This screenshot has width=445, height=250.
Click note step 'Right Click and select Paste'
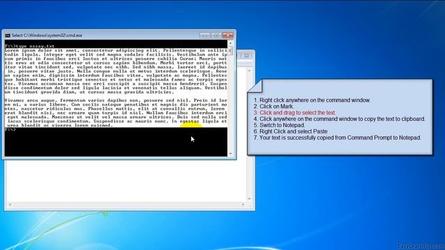291,131
